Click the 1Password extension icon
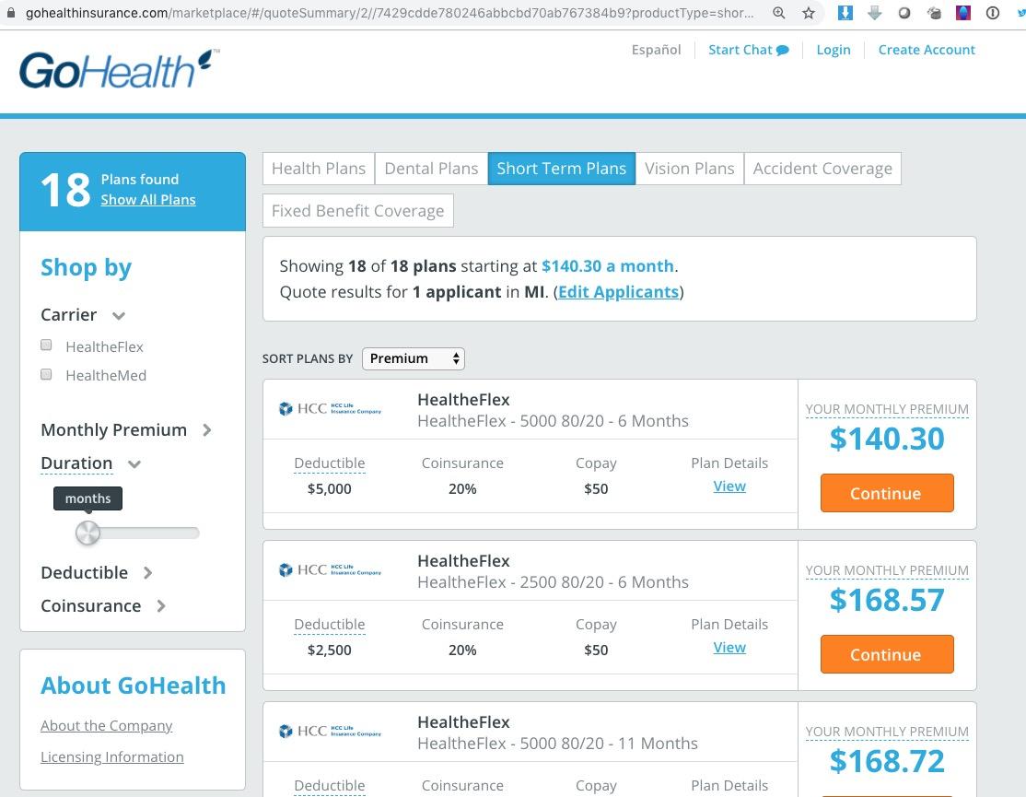1026x797 pixels. pos(993,13)
